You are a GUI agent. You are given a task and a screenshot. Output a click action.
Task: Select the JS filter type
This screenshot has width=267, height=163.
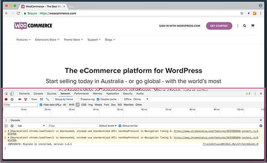pos(78,105)
